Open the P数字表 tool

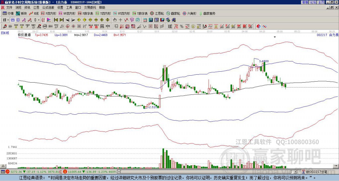coord(86,13)
